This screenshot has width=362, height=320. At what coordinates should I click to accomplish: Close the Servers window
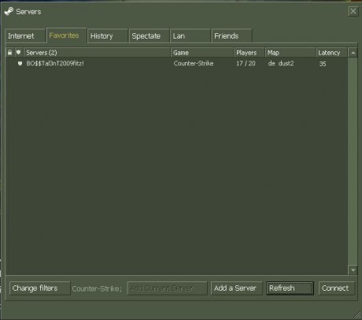click(353, 11)
